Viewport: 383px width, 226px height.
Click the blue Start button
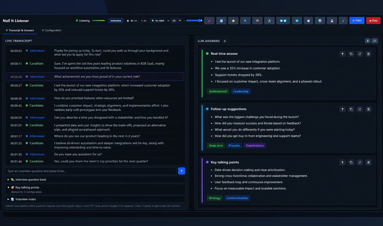(357, 20)
